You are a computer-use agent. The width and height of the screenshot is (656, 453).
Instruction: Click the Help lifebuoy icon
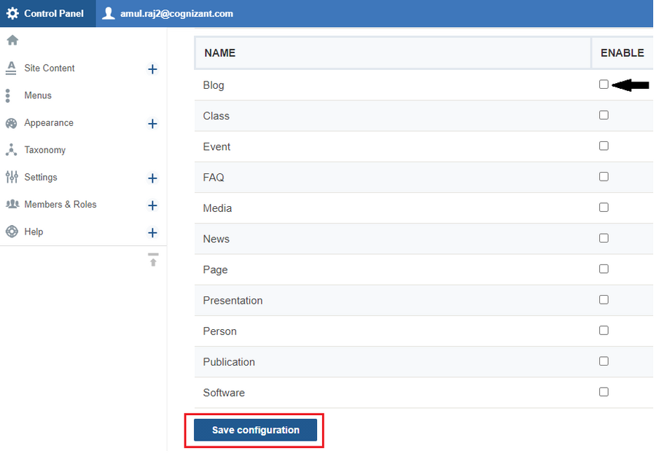[11, 232]
